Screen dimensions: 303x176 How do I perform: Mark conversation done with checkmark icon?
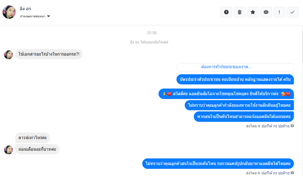[x=293, y=12]
